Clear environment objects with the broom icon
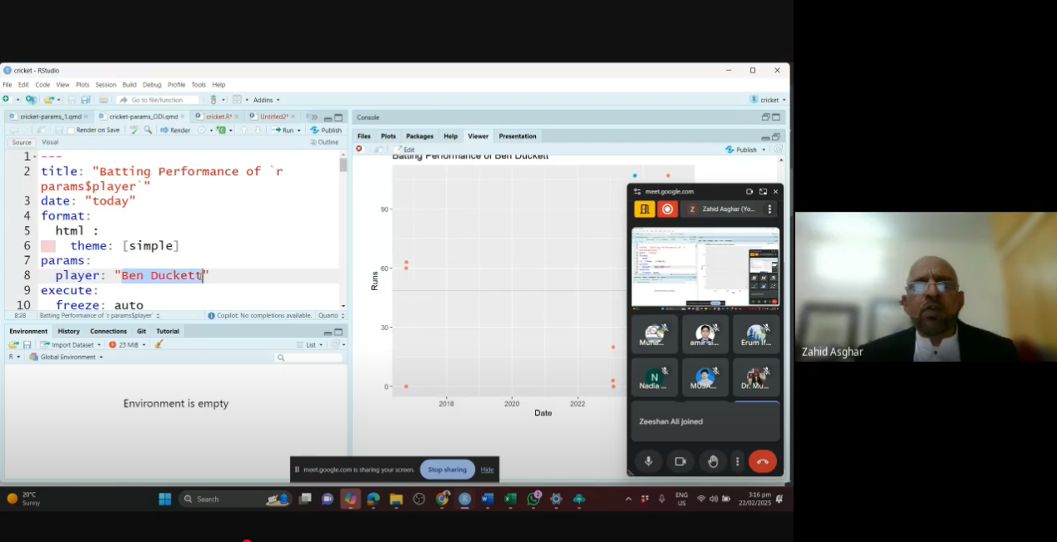1057x542 pixels. 158,344
